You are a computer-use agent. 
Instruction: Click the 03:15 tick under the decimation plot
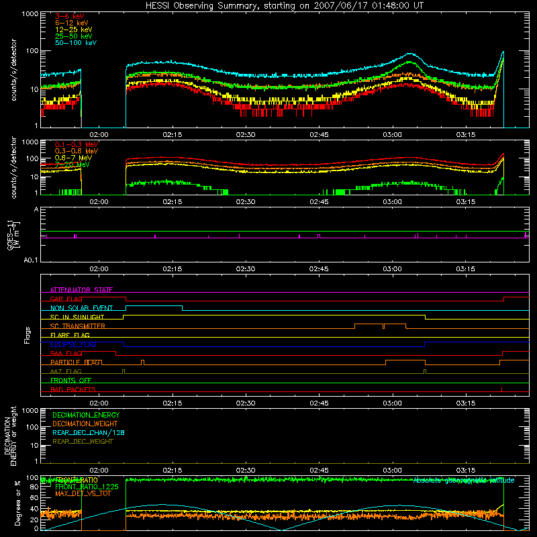[x=465, y=471]
